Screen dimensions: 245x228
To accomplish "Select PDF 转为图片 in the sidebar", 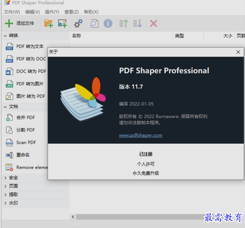I will pos(30,84).
